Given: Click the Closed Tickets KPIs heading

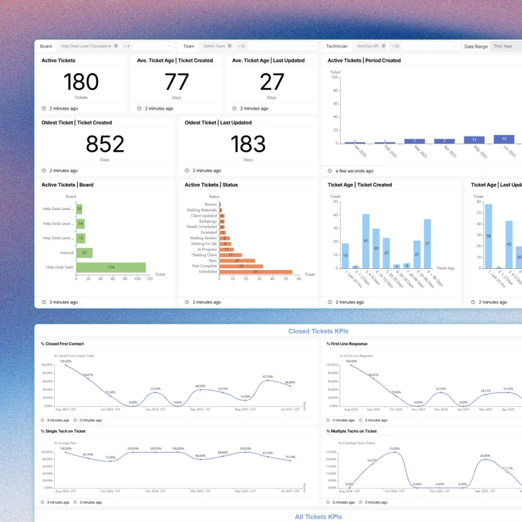Looking at the screenshot, I should (319, 331).
